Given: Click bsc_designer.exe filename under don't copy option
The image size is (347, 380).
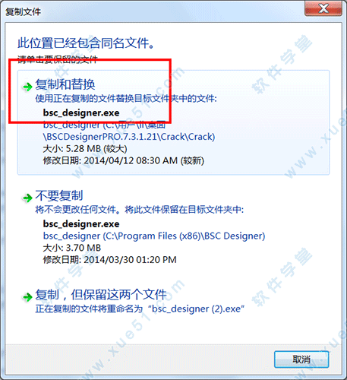Looking at the screenshot, I should (81, 224).
